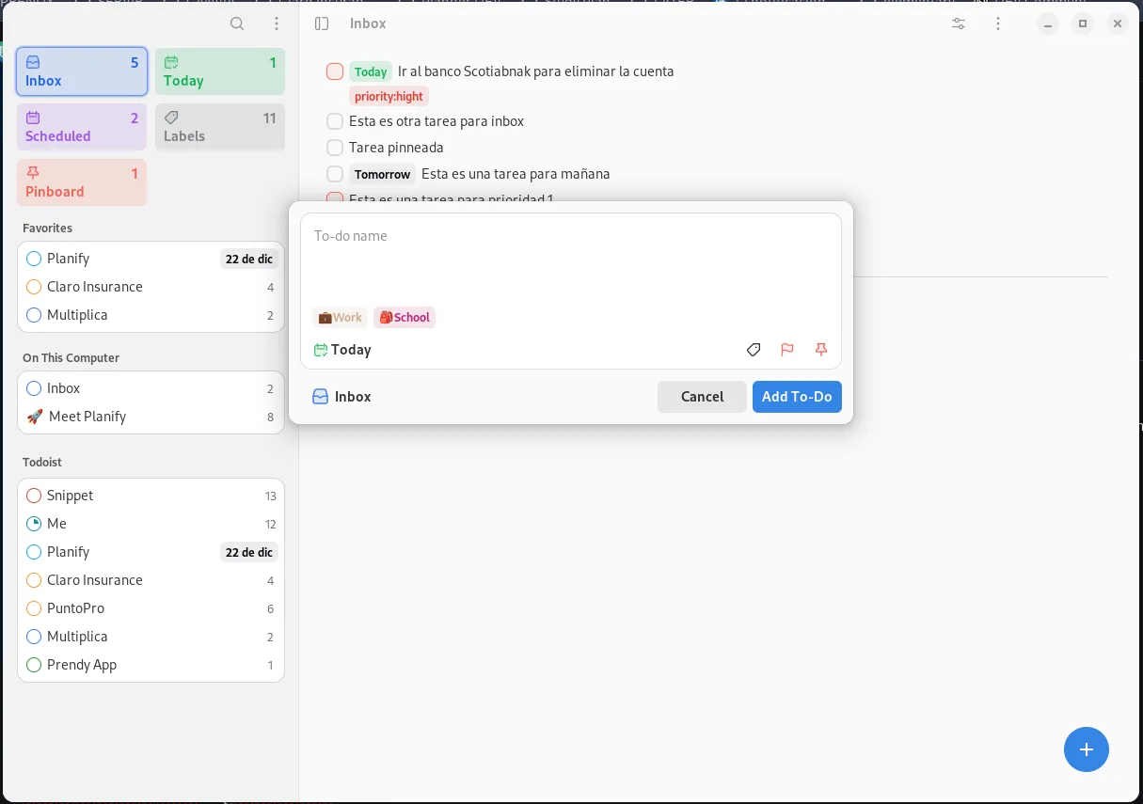Image resolution: width=1143 pixels, height=804 pixels.
Task: Click the blue plus floating button
Action: [1086, 749]
